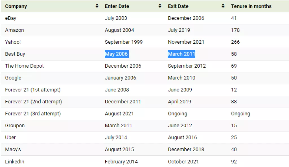Click Uber's tenure value 25

(x=234, y=137)
